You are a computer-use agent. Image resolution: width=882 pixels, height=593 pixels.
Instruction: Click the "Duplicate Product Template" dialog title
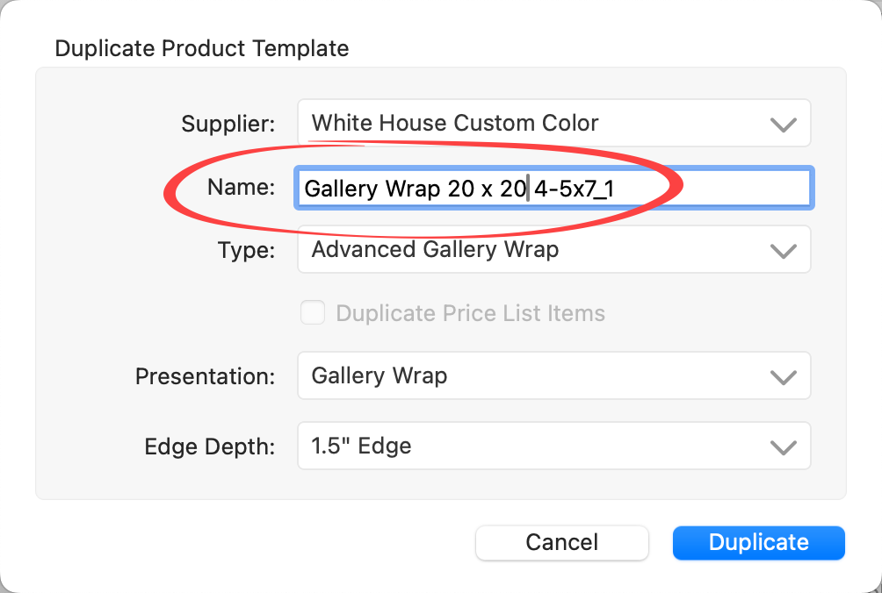click(x=201, y=48)
